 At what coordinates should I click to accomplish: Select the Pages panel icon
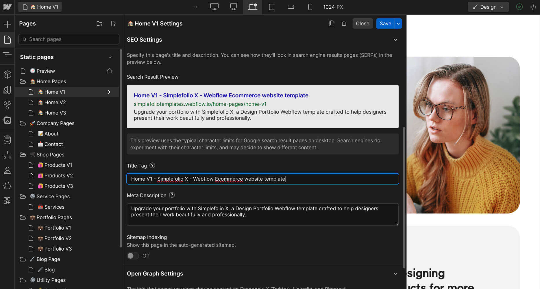7,40
